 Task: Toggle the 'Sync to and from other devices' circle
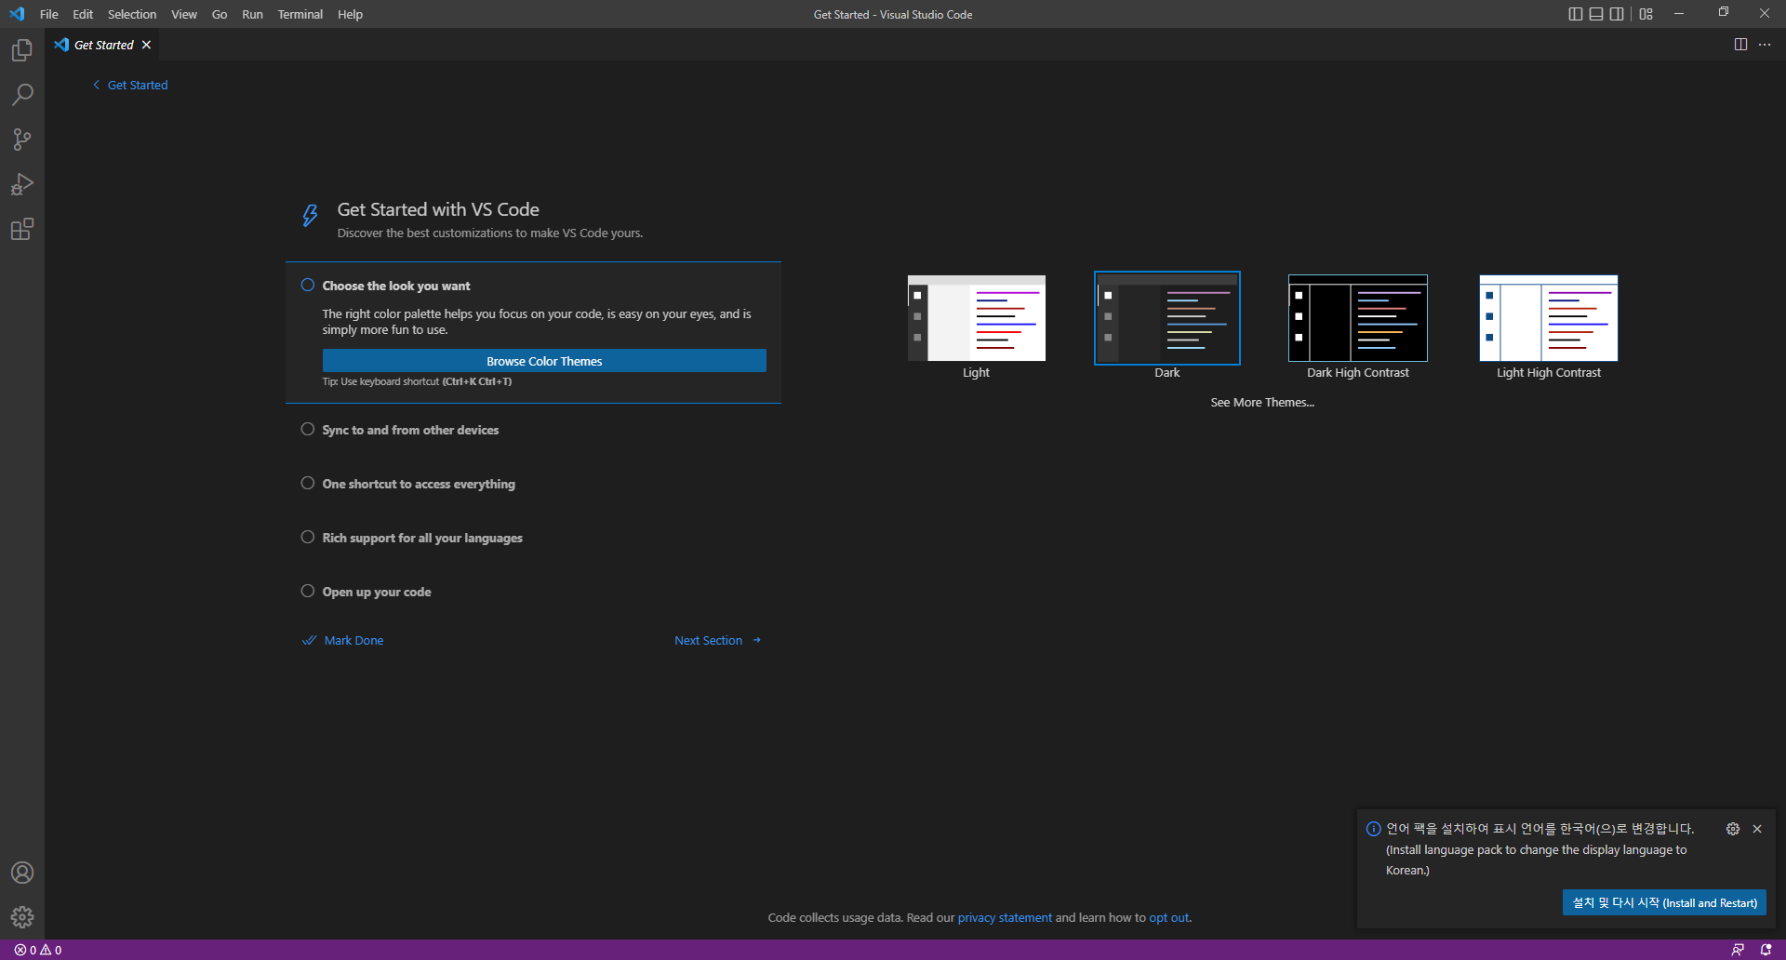pos(308,429)
